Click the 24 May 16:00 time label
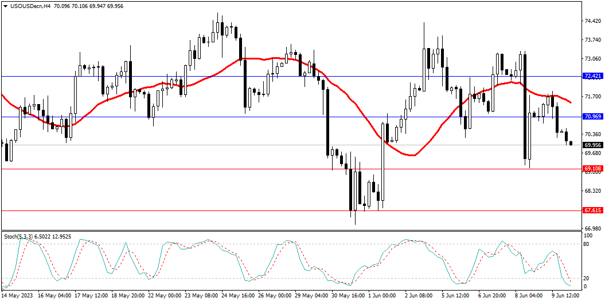Screen dimensions: 605x302 point(237,296)
